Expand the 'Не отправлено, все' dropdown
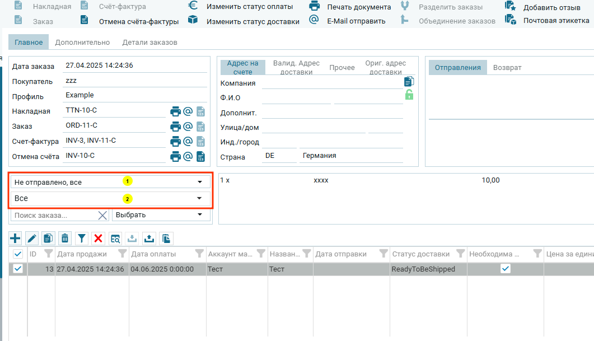Image resolution: width=594 pixels, height=341 pixels. (200, 182)
